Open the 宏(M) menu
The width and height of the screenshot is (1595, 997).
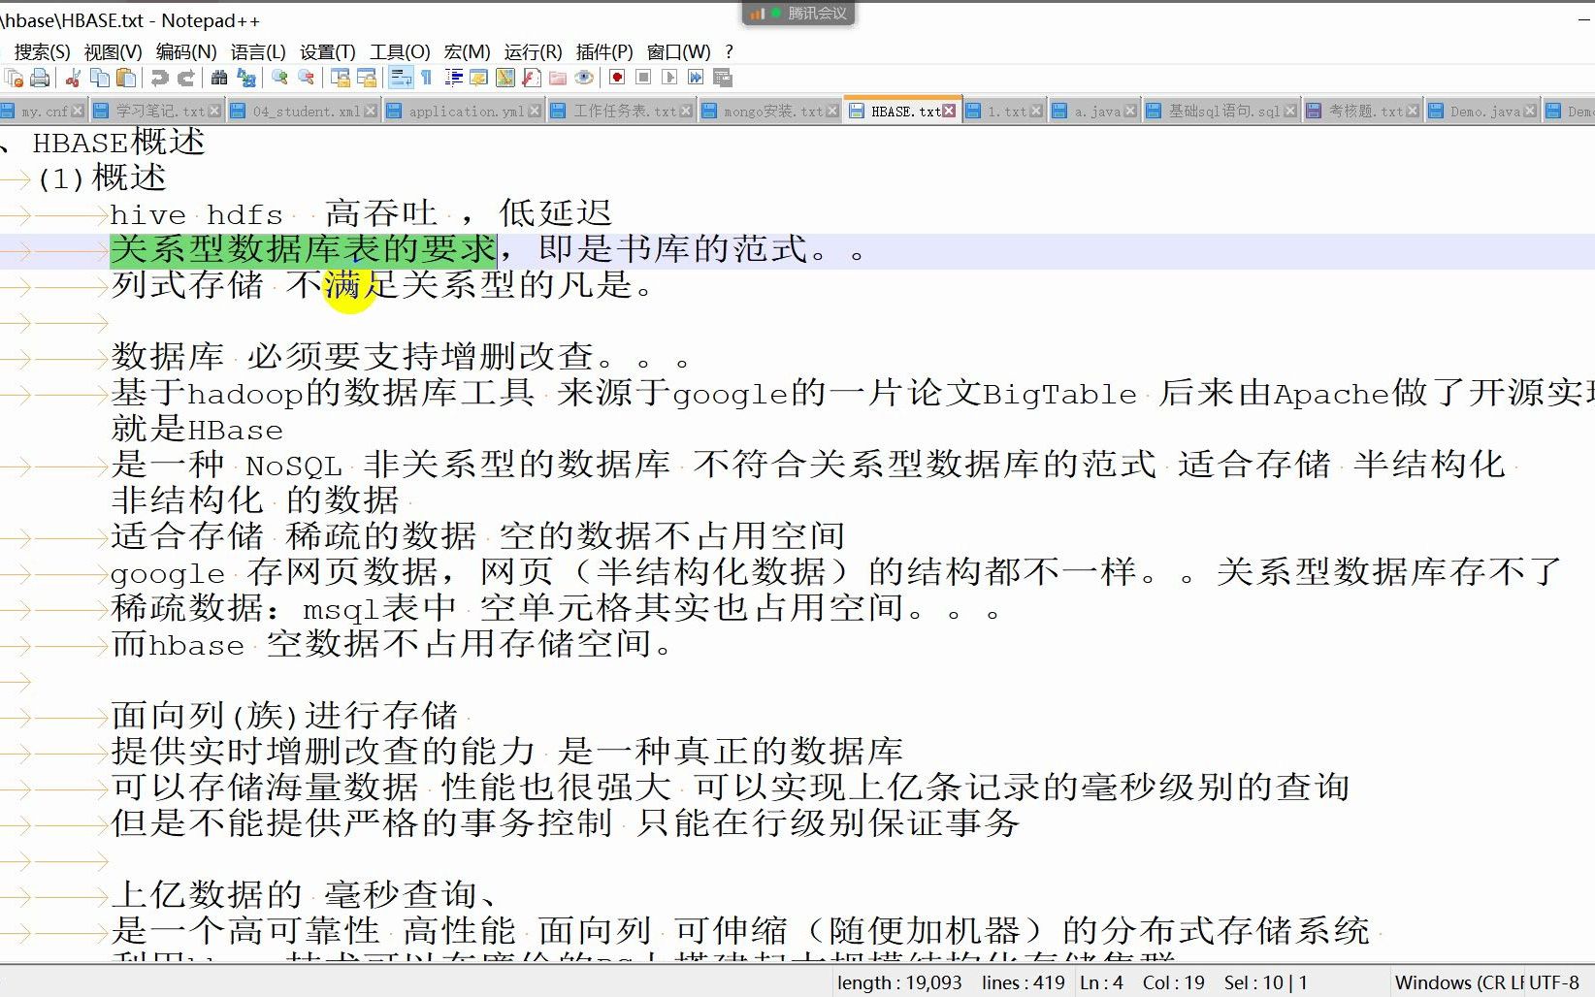pos(468,51)
